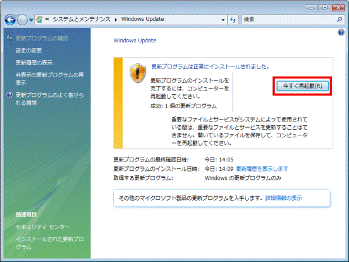Open 非表示の更新プログラムの再表示 link
349x262 pixels.
(x=50, y=79)
